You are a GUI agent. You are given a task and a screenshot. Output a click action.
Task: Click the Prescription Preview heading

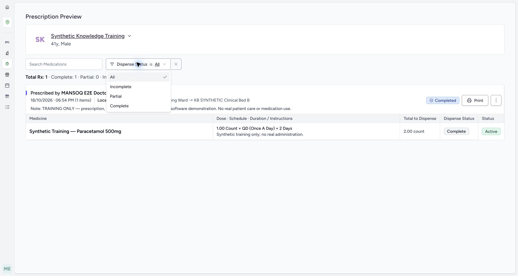pyautogui.click(x=54, y=16)
